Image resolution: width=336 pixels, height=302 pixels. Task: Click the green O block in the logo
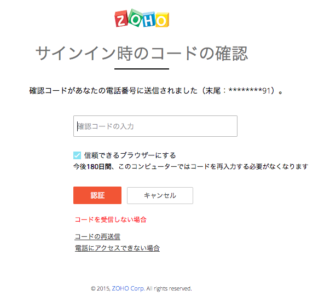135,18
